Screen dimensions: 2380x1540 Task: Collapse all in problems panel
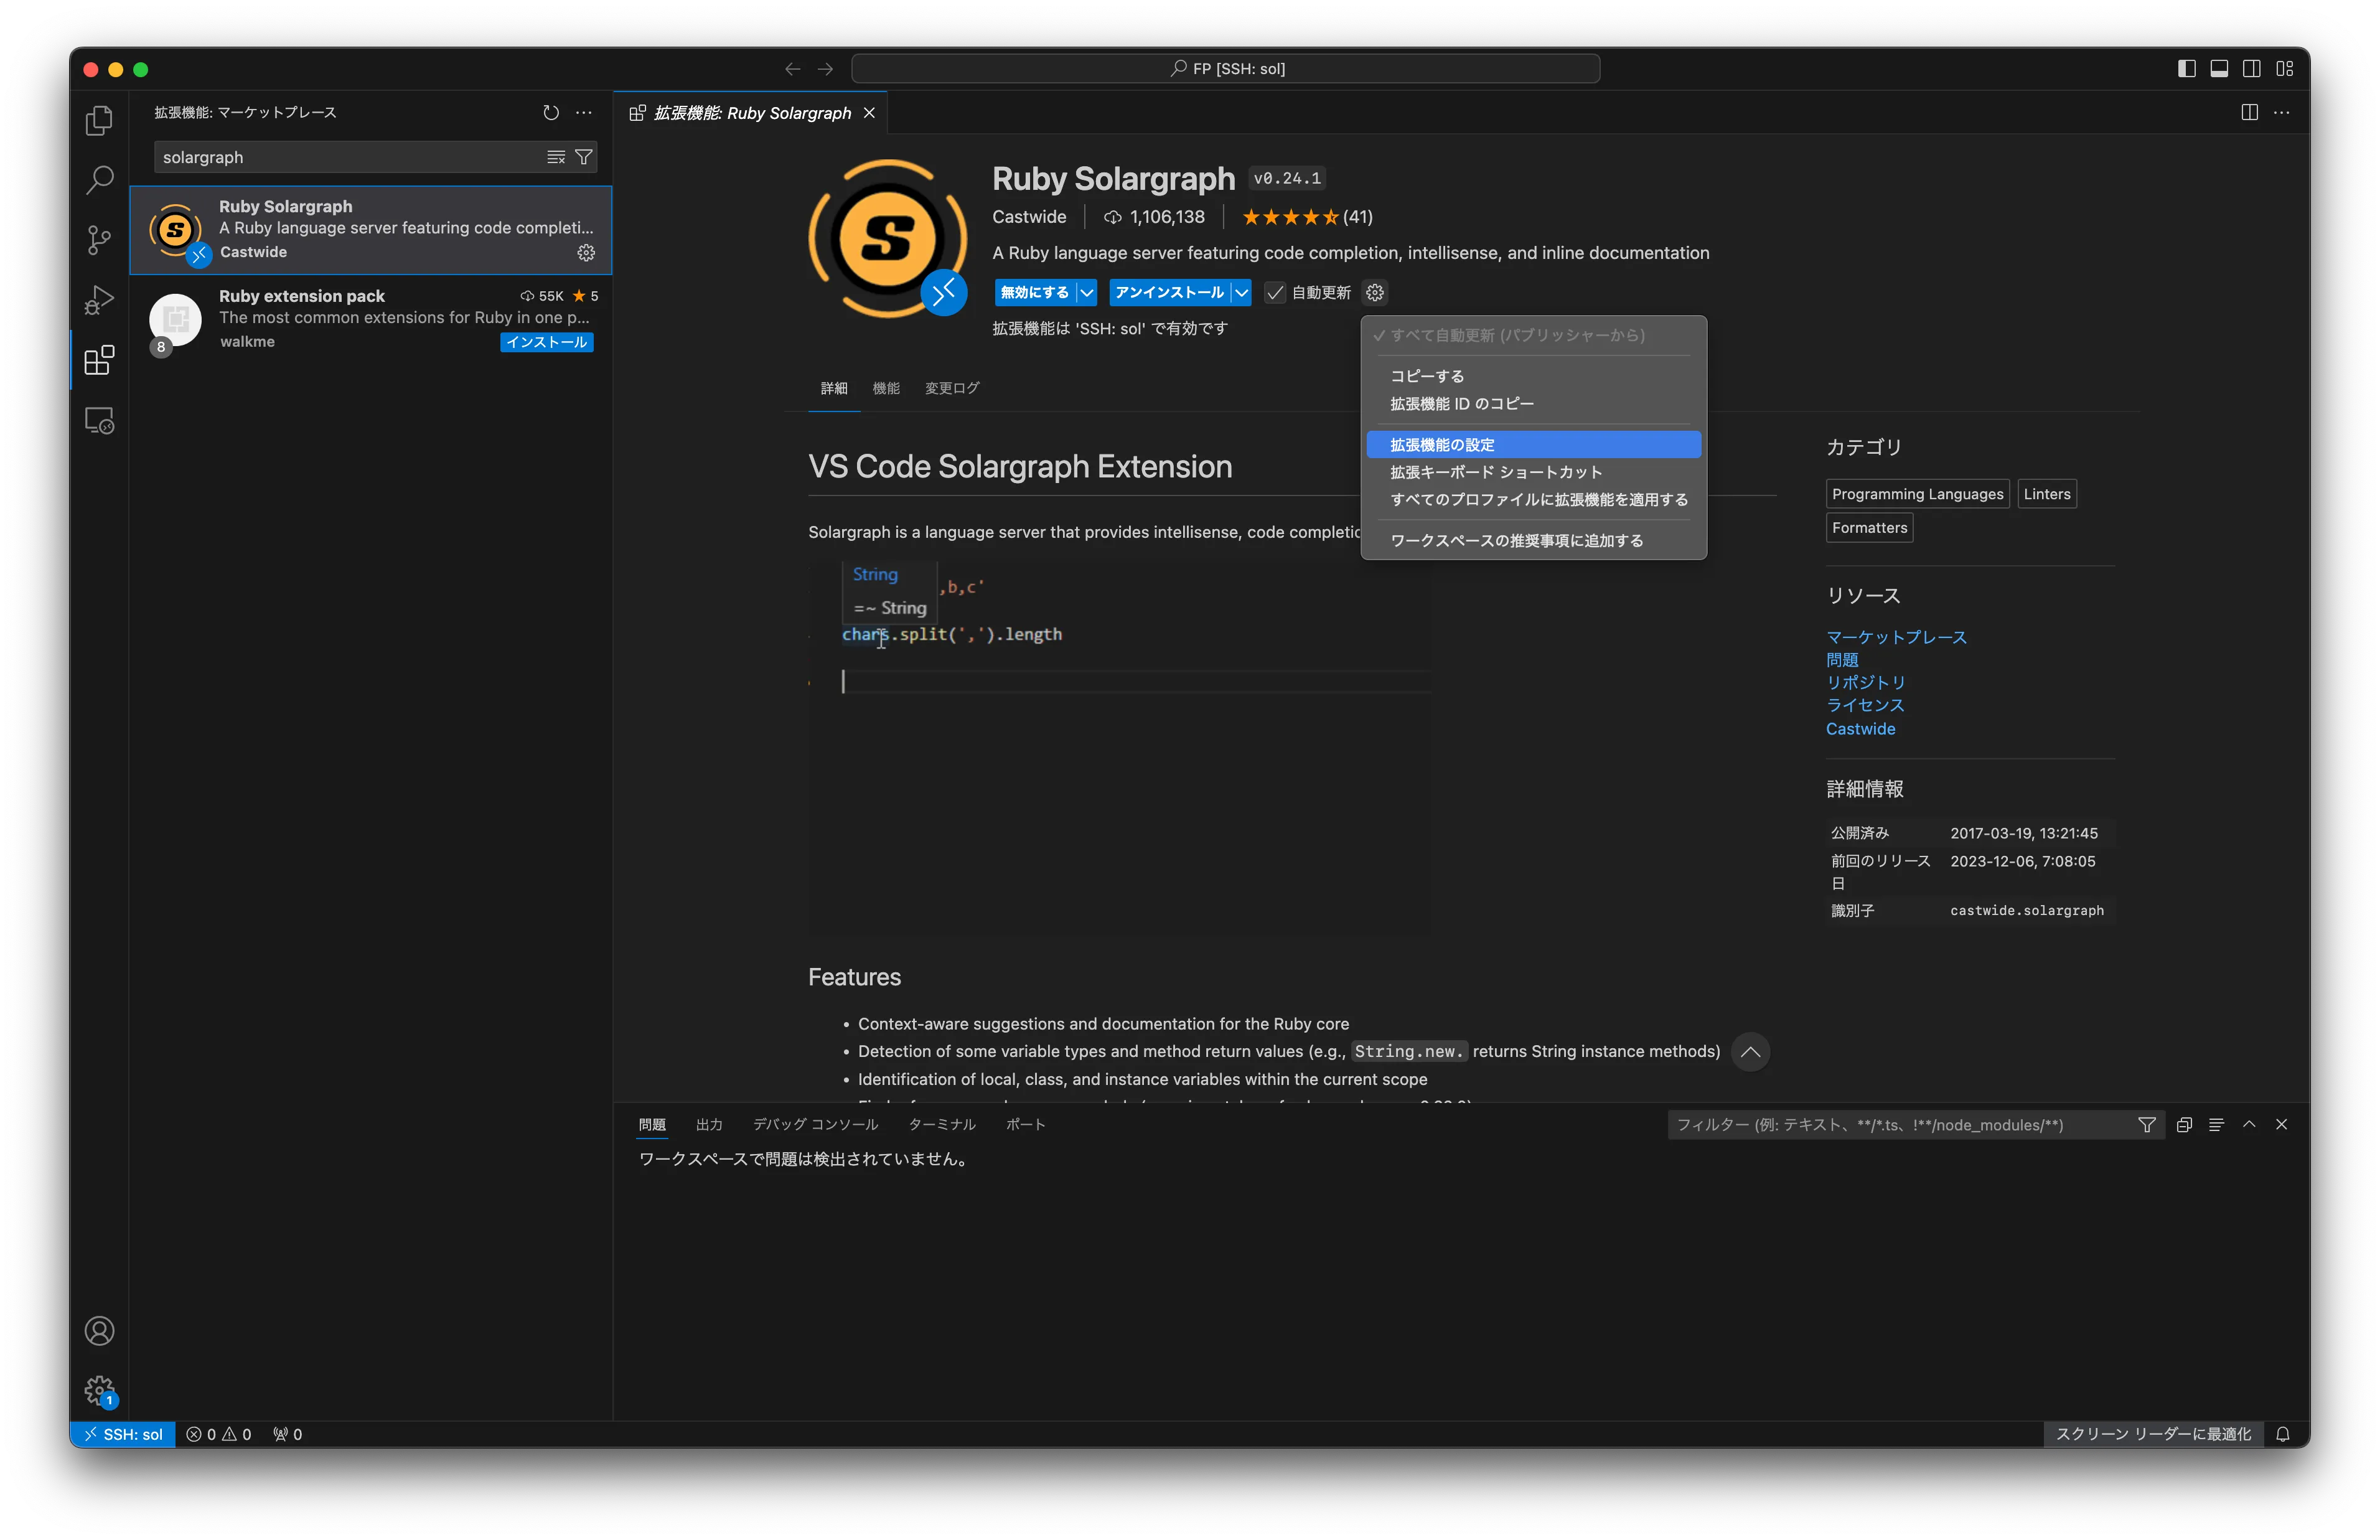[2184, 1125]
